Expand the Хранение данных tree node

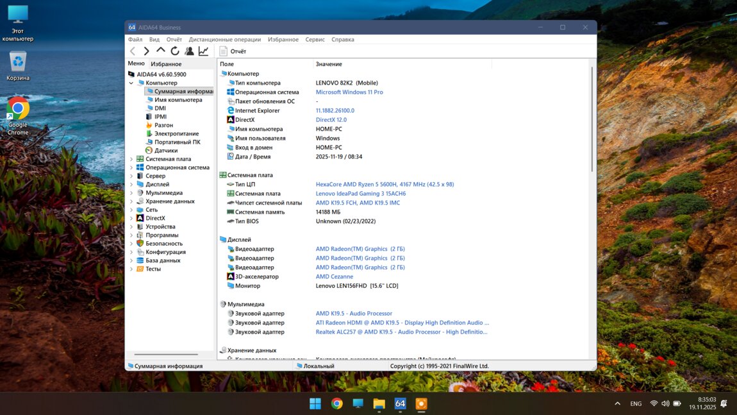[x=131, y=201]
